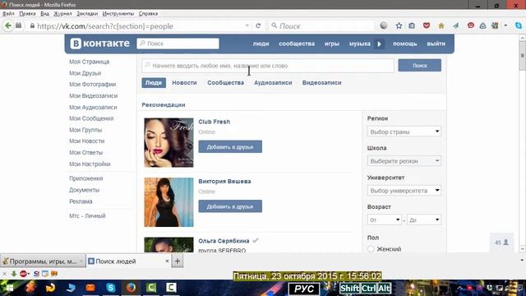526x296 pixels.
Task: Switch to the Новости search tab
Action: coord(184,82)
